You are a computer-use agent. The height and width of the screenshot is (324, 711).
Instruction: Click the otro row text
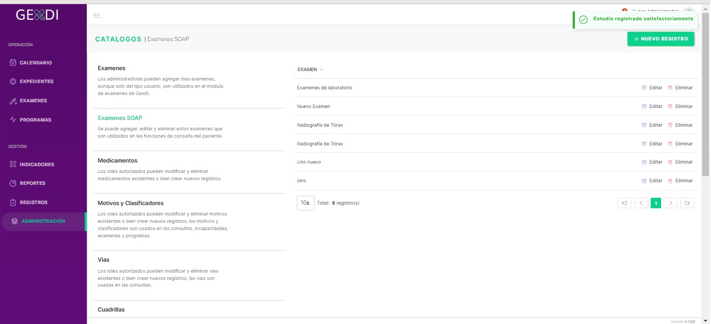pyautogui.click(x=301, y=181)
